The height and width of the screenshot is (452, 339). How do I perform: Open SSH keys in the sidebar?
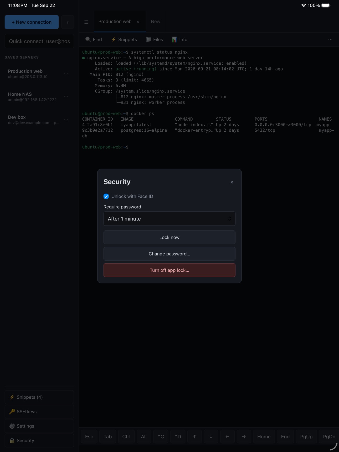pos(39,412)
